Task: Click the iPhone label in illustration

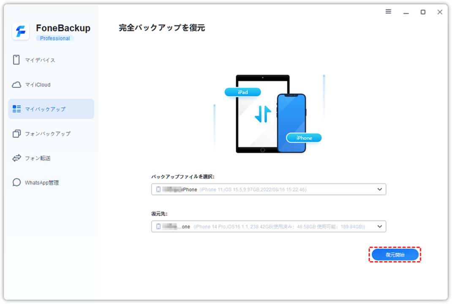Action: click(304, 138)
